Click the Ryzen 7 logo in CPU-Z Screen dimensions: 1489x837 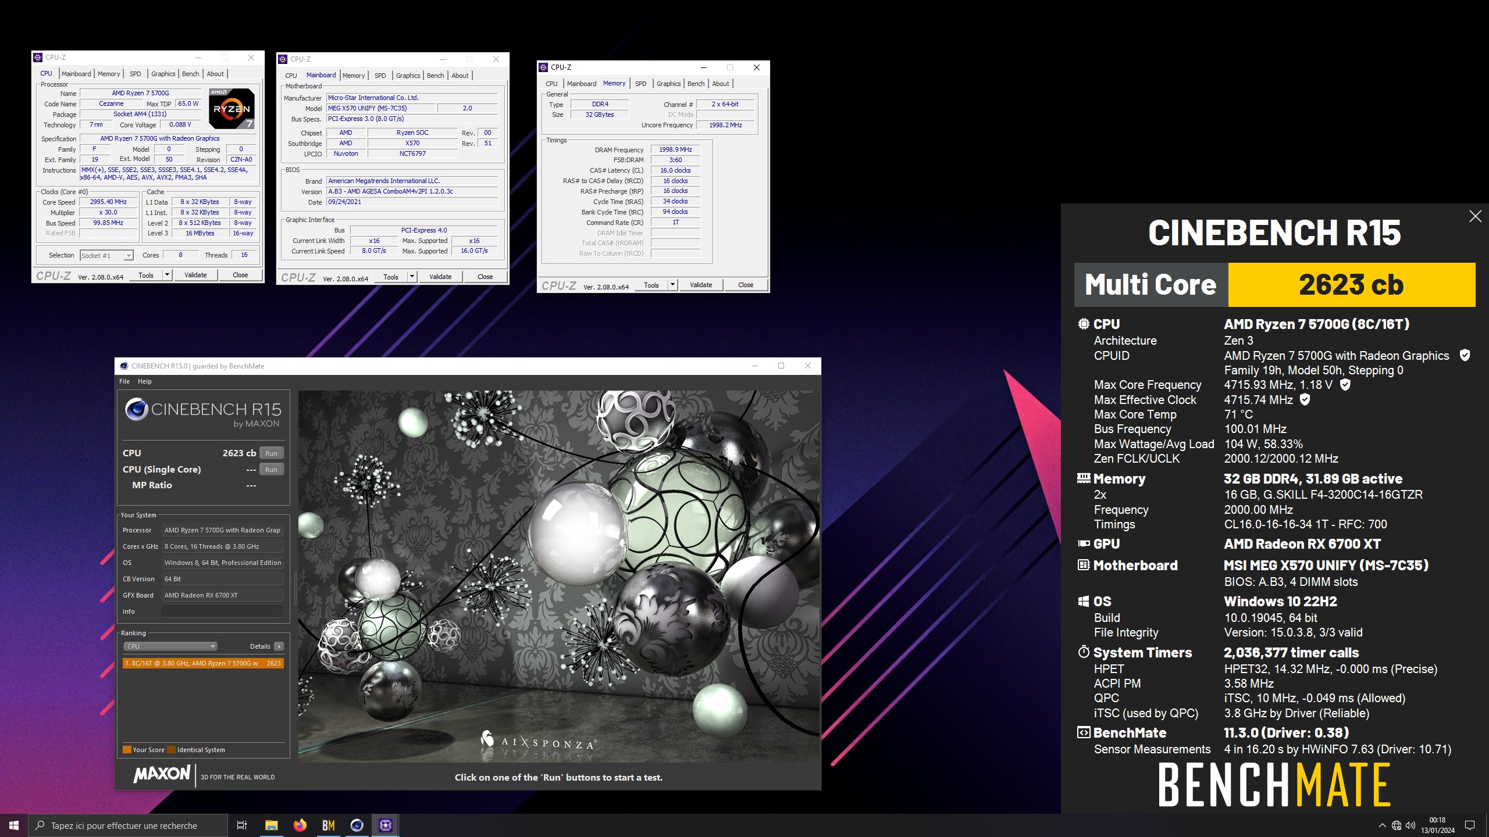pyautogui.click(x=232, y=108)
